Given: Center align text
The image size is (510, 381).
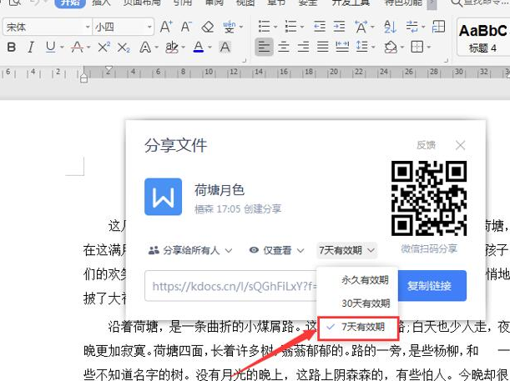Looking at the screenshot, I should coord(284,48).
